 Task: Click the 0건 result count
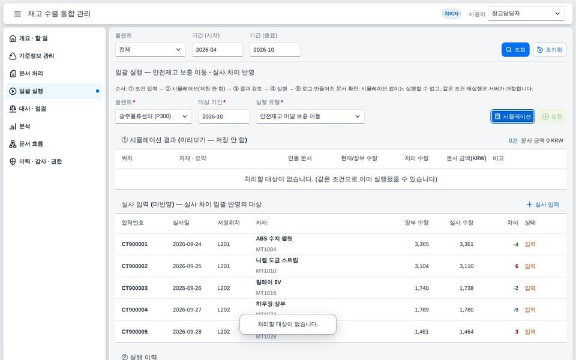pos(513,140)
